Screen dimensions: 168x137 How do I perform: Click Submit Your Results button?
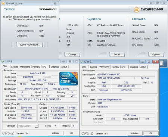coord(30,44)
